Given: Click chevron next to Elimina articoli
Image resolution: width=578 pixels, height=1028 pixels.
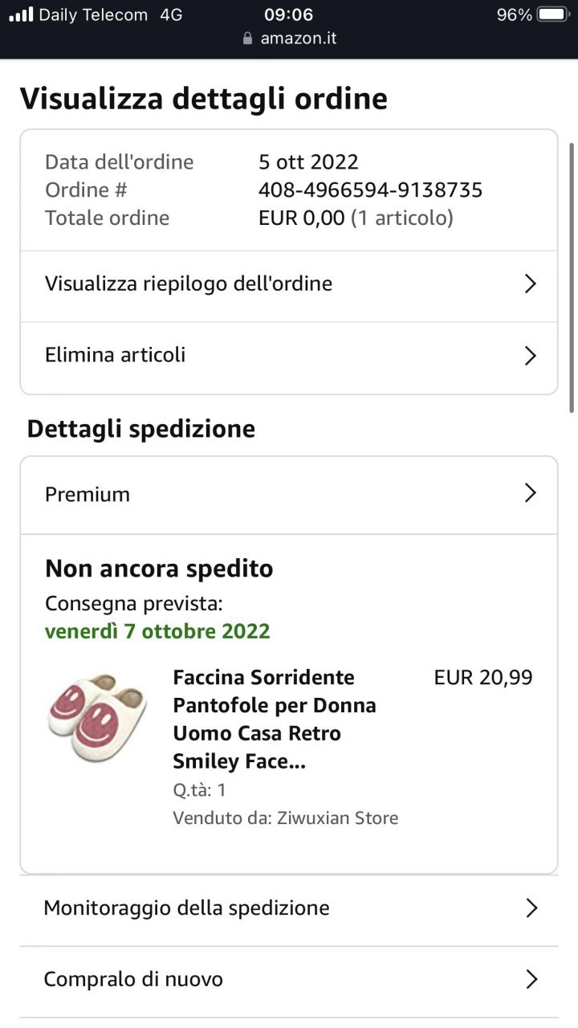Looking at the screenshot, I should pos(530,355).
